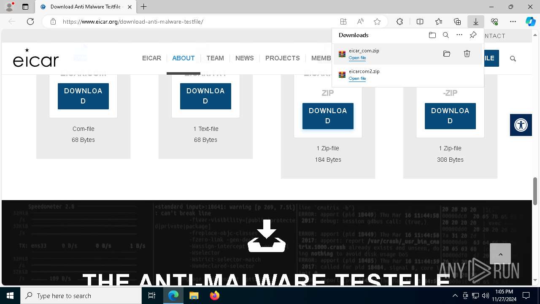Go to TEAM menu item
Screen dimensions: 540x304
(215, 58)
